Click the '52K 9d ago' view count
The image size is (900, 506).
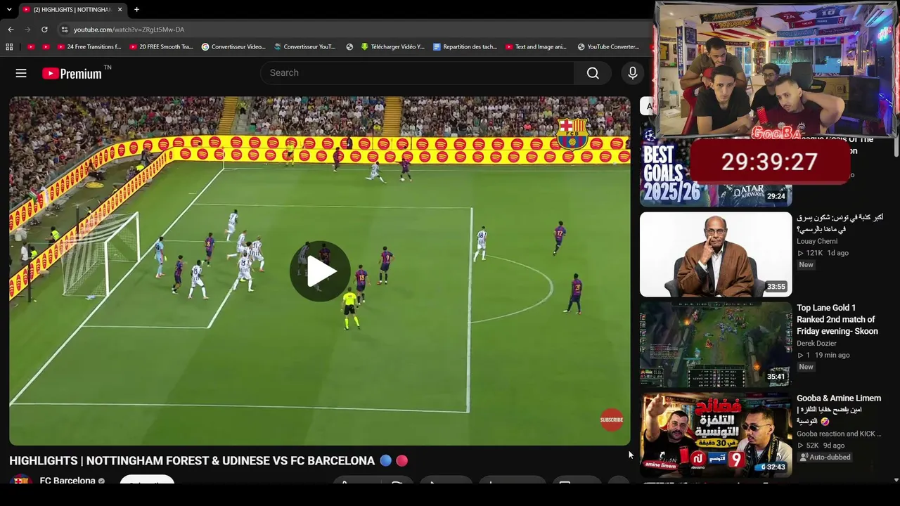821,446
